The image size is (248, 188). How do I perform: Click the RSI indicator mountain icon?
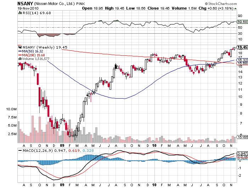click(x=20, y=13)
